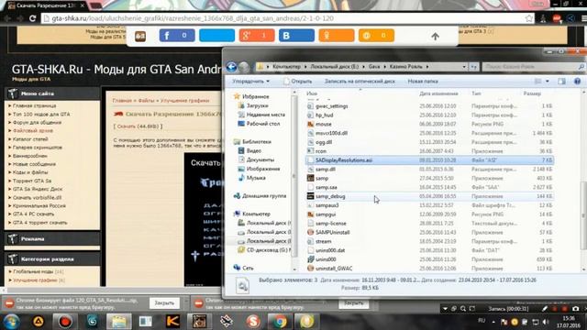Bookmark page with star icon

tap(529, 18)
